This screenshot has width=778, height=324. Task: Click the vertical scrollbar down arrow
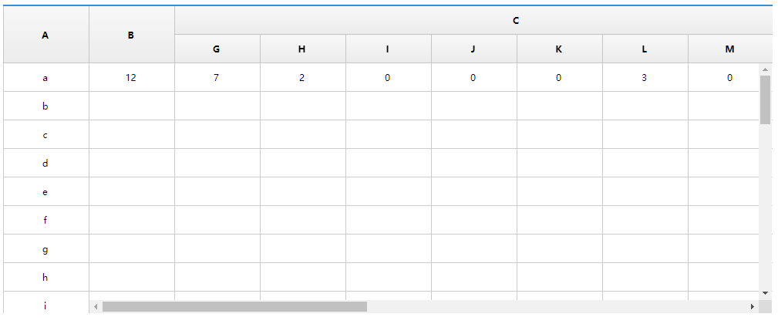point(765,294)
